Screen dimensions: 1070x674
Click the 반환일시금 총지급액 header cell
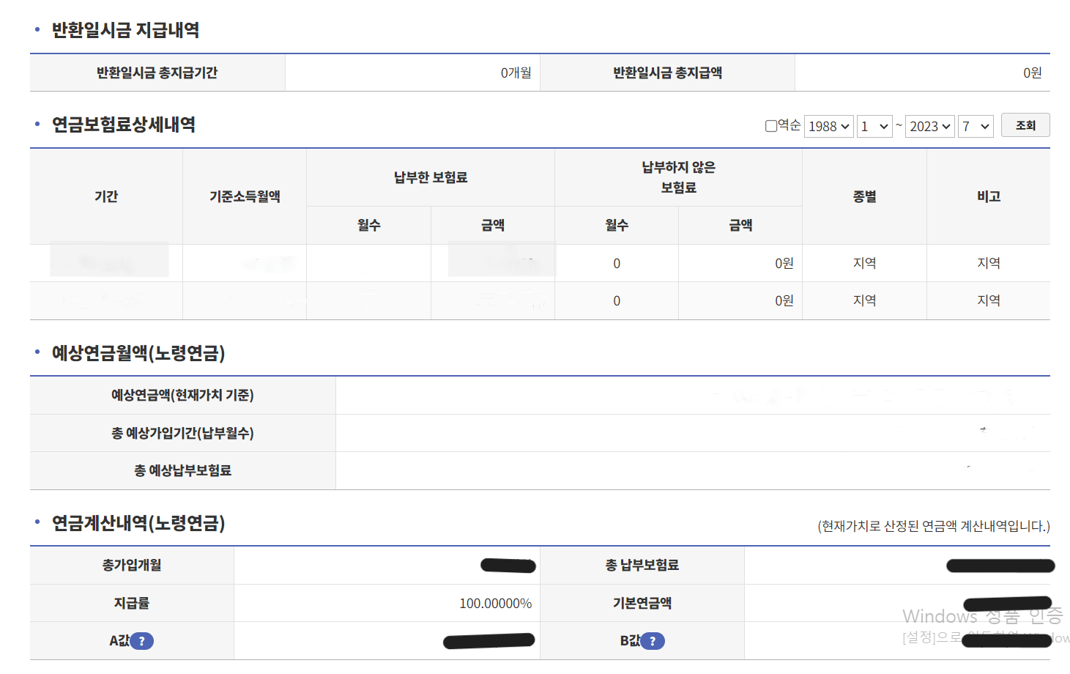(667, 72)
